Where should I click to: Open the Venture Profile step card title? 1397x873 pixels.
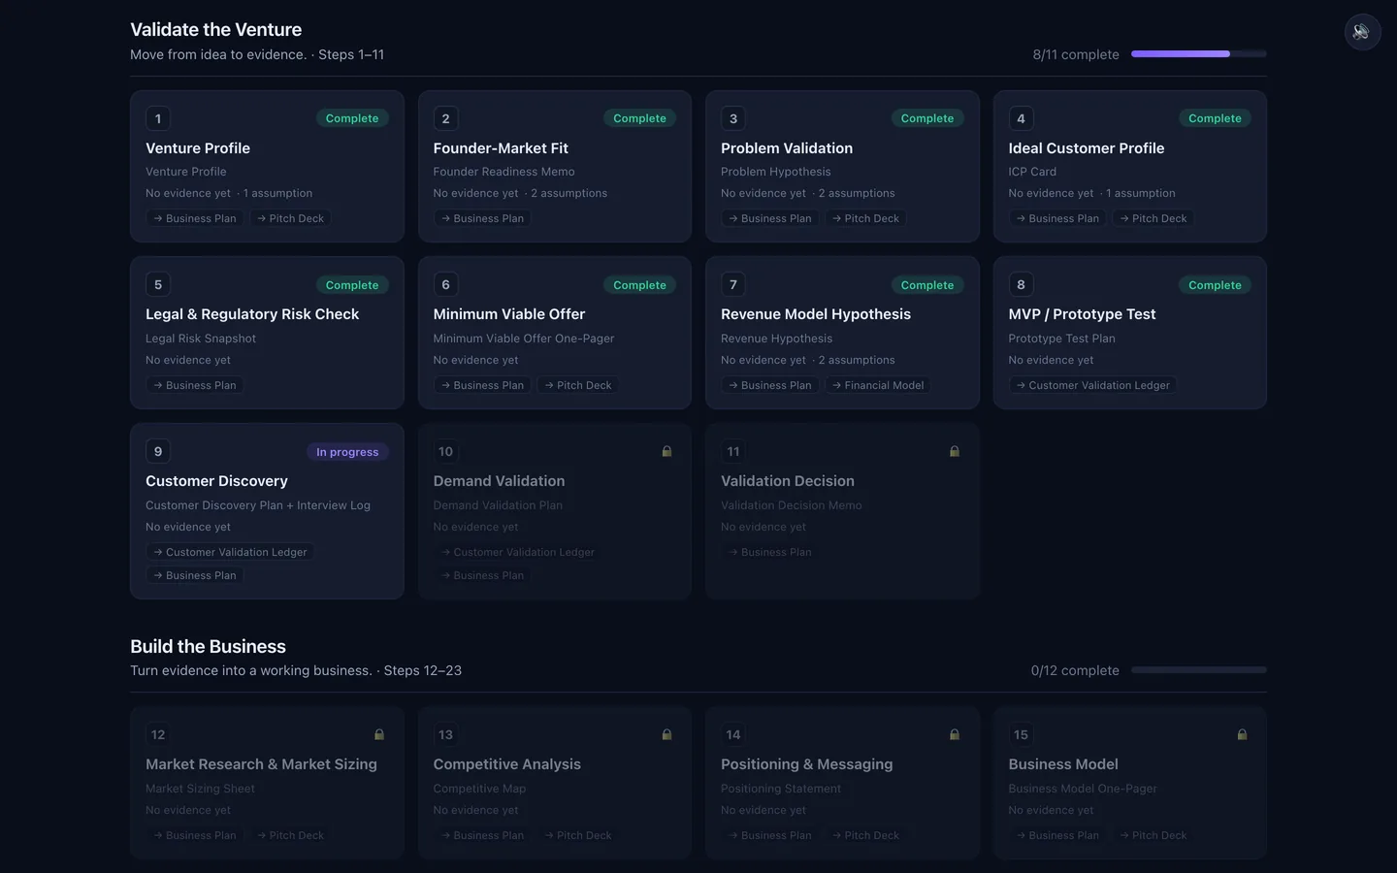[198, 148]
